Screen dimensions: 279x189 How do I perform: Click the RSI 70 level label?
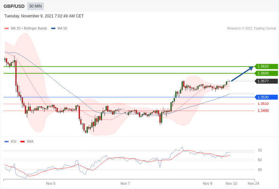260,150
